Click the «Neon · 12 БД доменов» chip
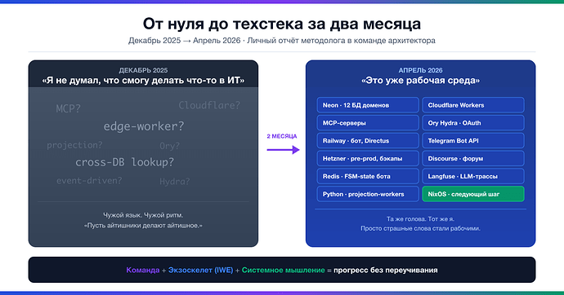564x295 pixels. pyautogui.click(x=368, y=105)
